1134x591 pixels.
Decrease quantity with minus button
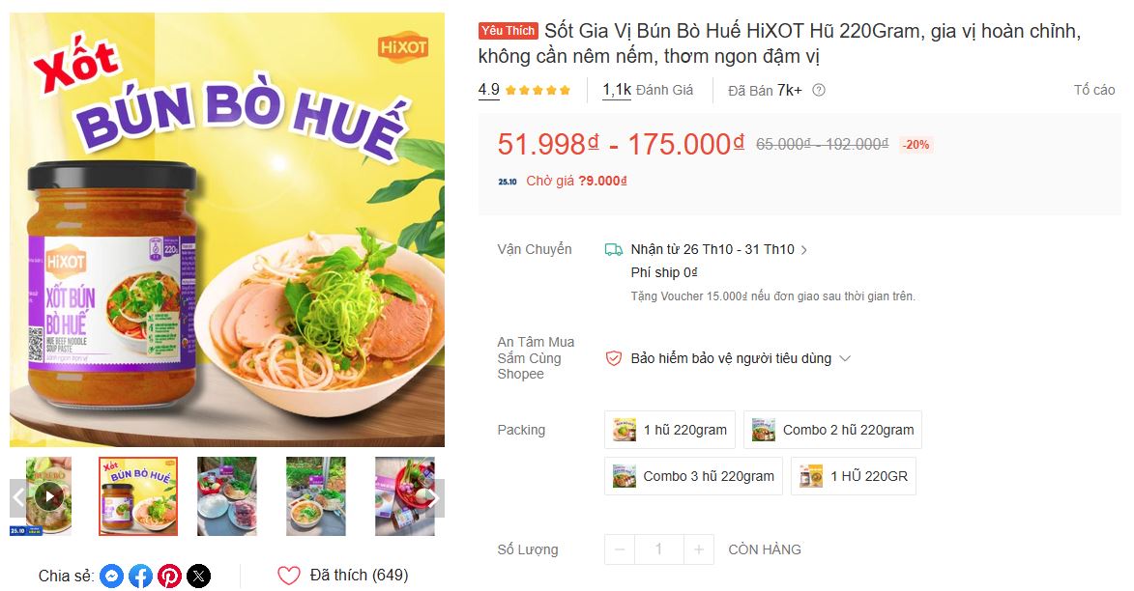point(620,549)
